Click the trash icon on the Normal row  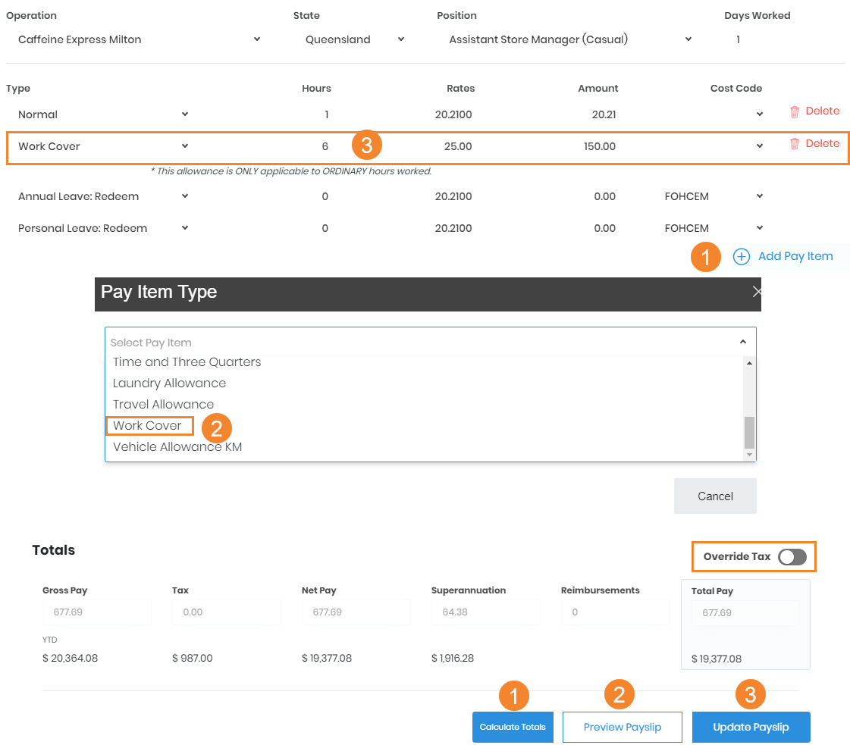click(795, 111)
